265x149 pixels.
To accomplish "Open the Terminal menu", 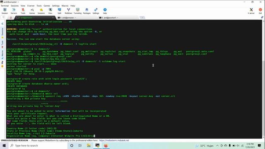I will [5, 6].
